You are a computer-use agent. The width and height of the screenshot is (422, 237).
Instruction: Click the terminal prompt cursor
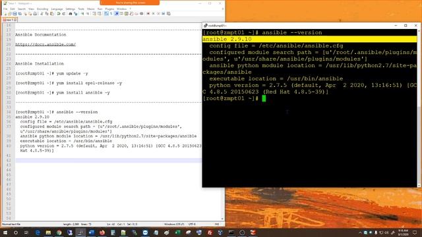[x=264, y=98]
